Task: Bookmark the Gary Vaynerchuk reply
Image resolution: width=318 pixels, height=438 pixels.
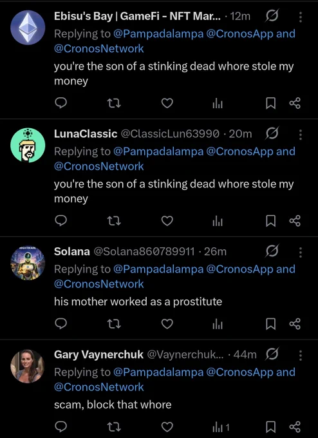Action: (x=270, y=427)
